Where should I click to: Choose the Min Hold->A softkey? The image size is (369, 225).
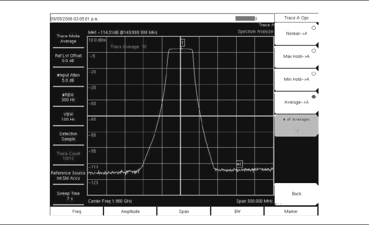click(296, 79)
